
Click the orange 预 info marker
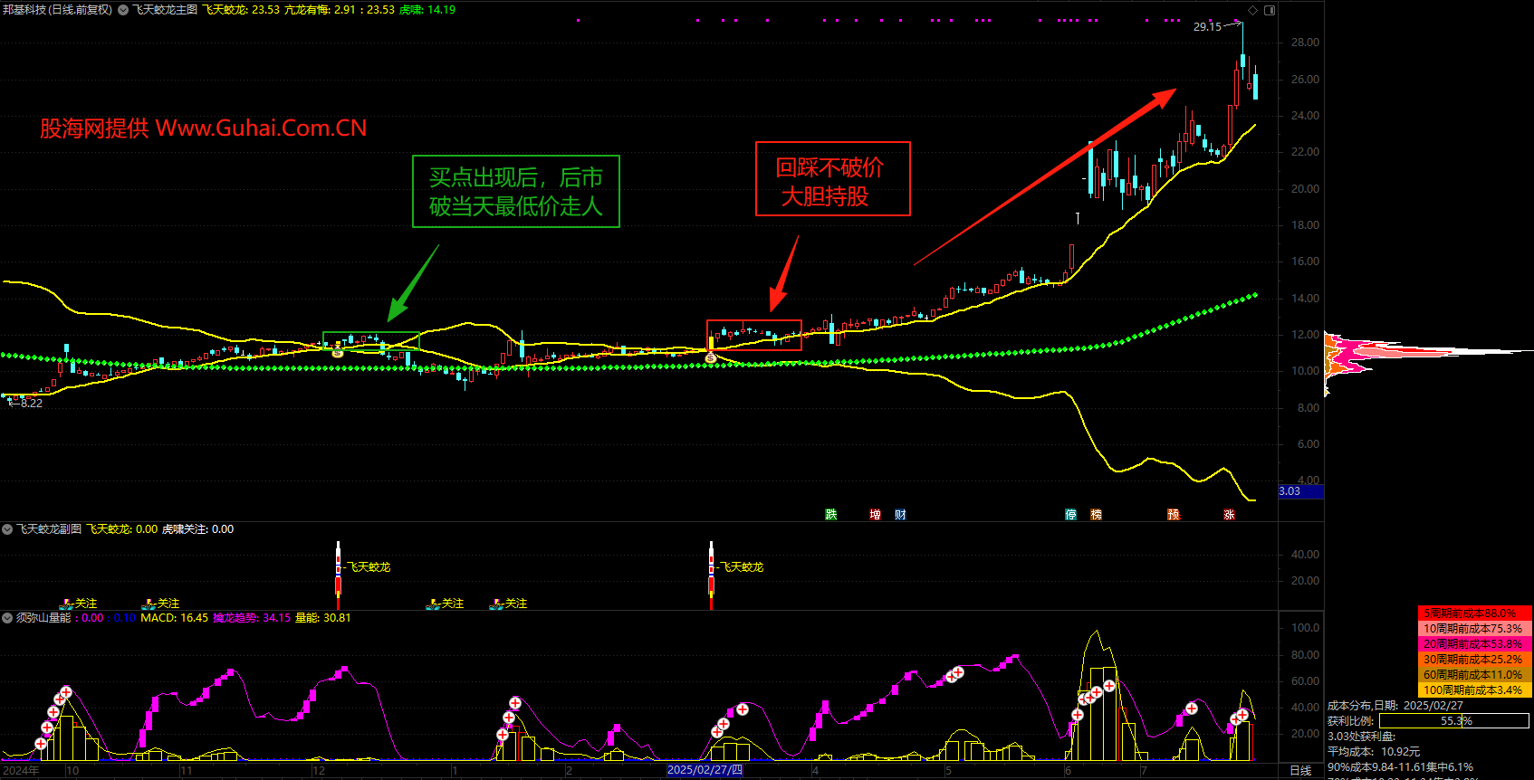[x=1174, y=514]
